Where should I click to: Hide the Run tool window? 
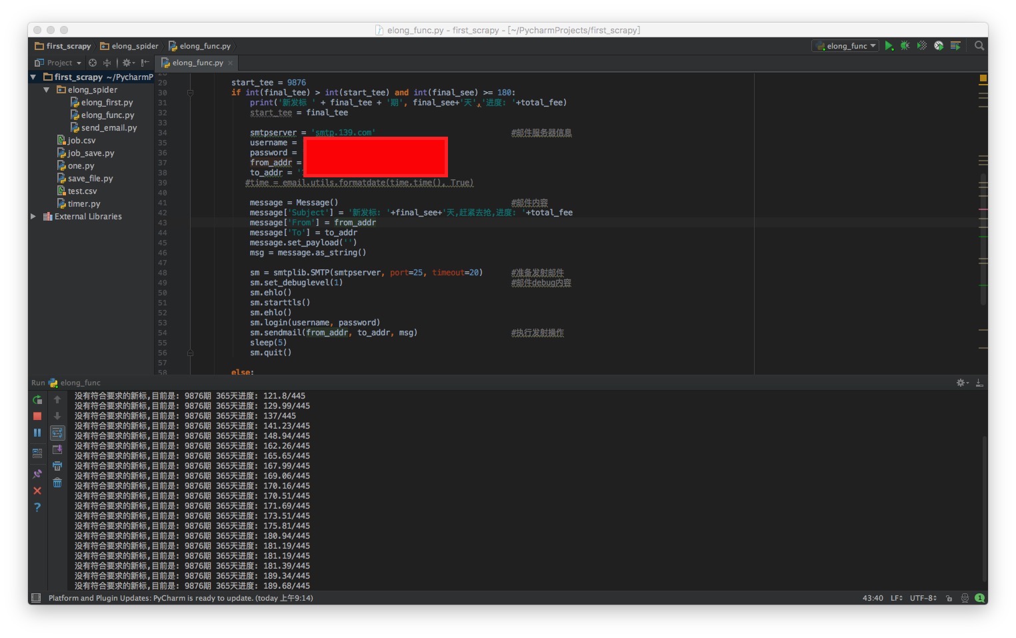click(x=979, y=383)
